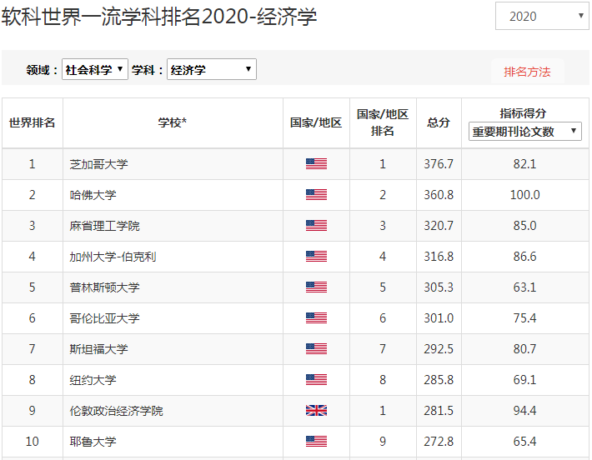Viewport: 592px width, 460px height.
Task: Click total score 292.5
Action: click(439, 349)
